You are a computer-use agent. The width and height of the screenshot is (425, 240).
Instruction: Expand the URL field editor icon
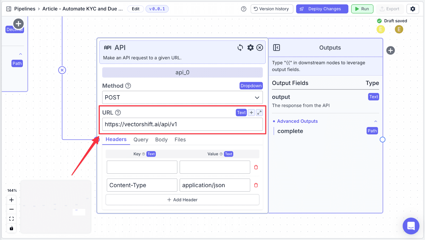259,113
